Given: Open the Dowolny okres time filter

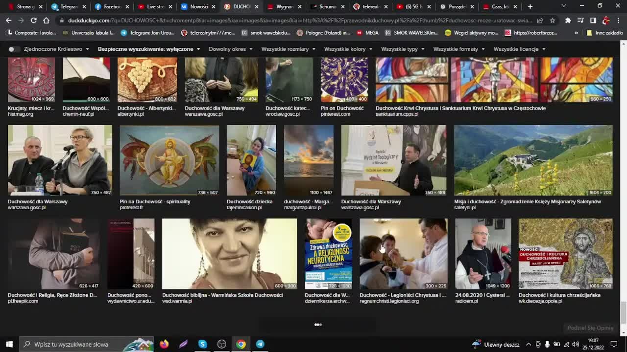Looking at the screenshot, I should coord(231,49).
